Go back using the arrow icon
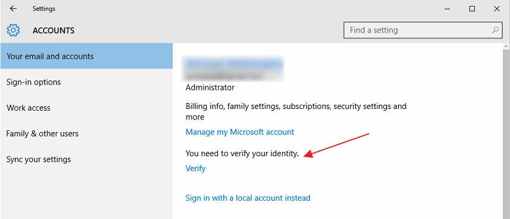This screenshot has width=510, height=219. 13,9
